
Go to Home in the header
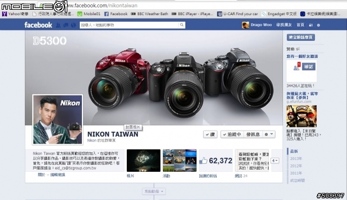[300, 25]
